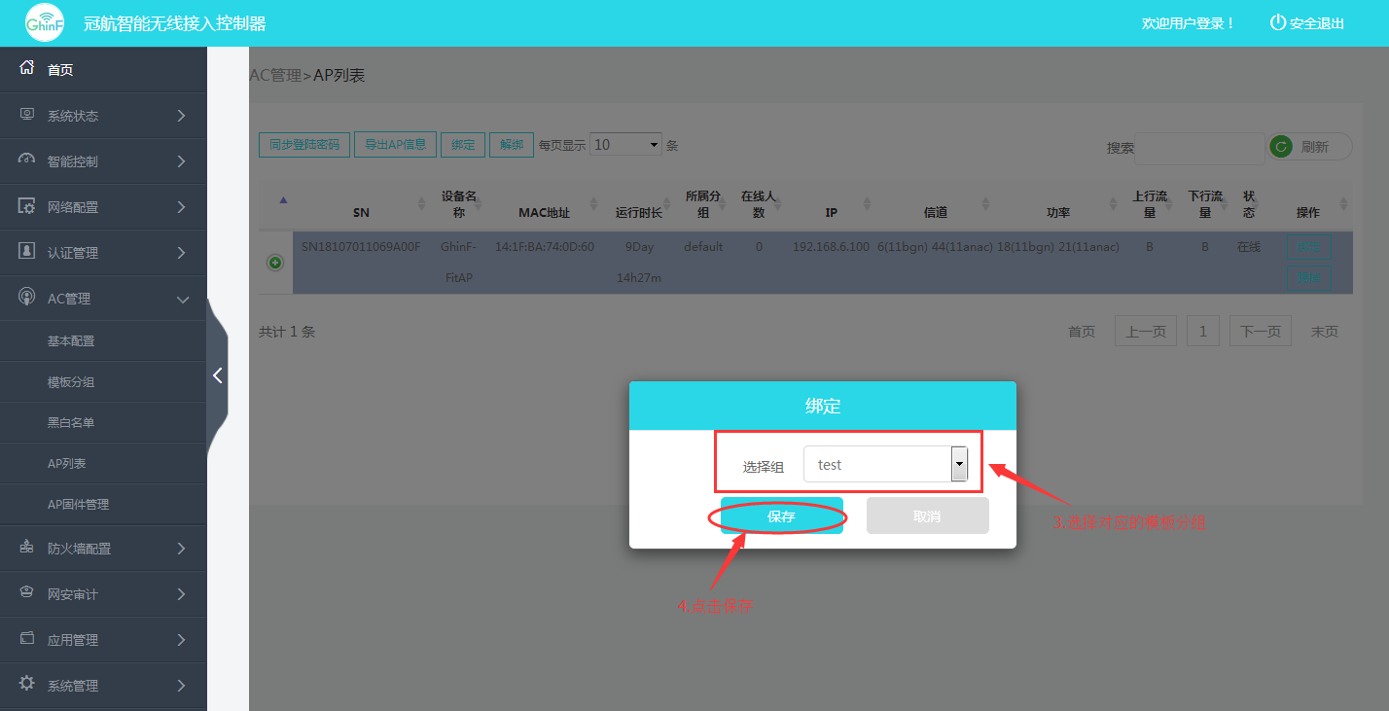The height and width of the screenshot is (711, 1389).
Task: Click the GhinF logo icon
Action: pyautogui.click(x=44, y=23)
